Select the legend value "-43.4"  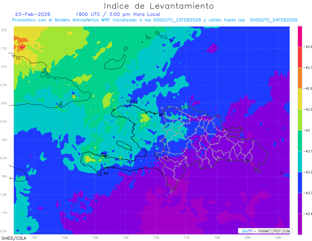point(308,214)
